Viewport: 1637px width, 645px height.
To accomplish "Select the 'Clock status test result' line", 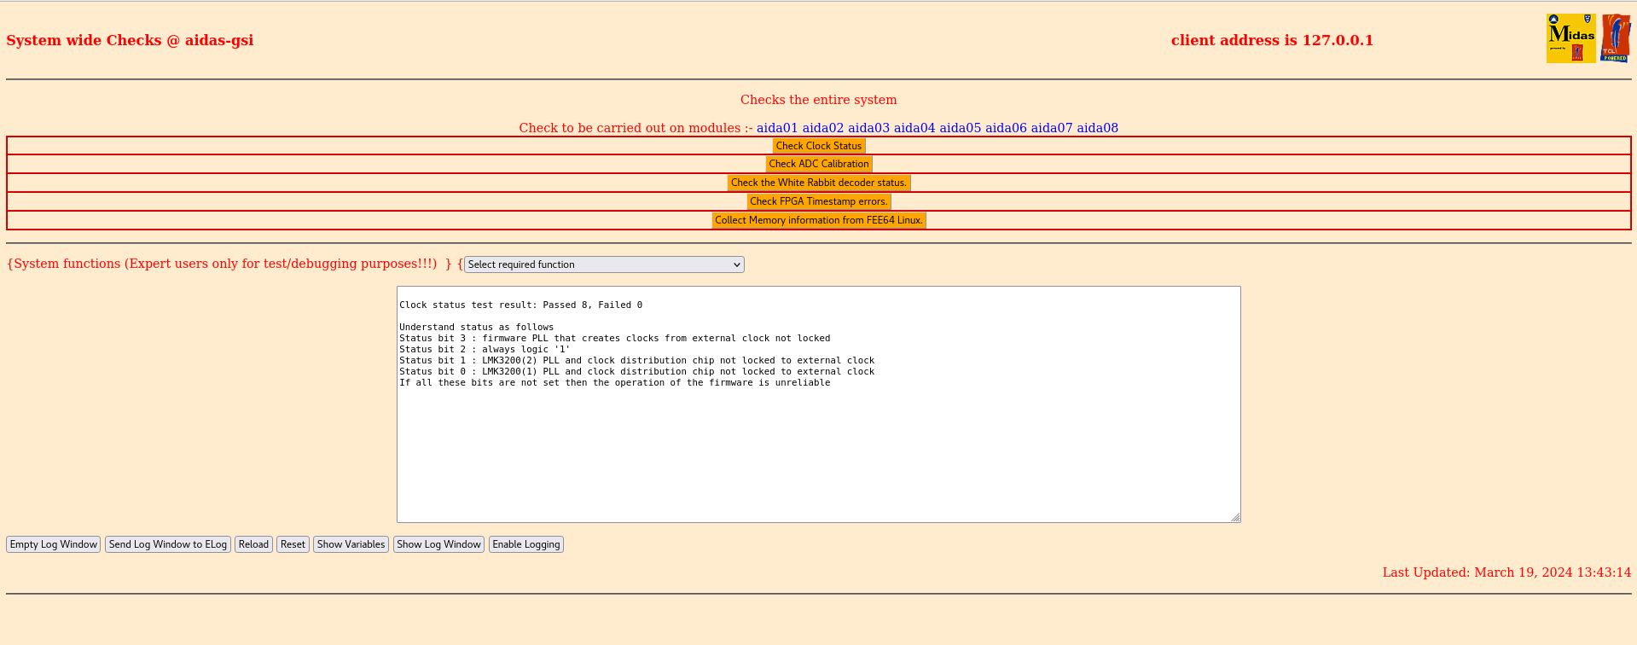I will [x=521, y=305].
